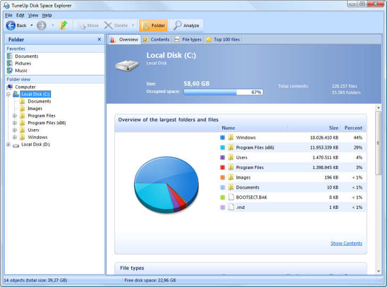Click BOOTSECT.BAK file icon
387x287 pixels.
tap(231, 197)
